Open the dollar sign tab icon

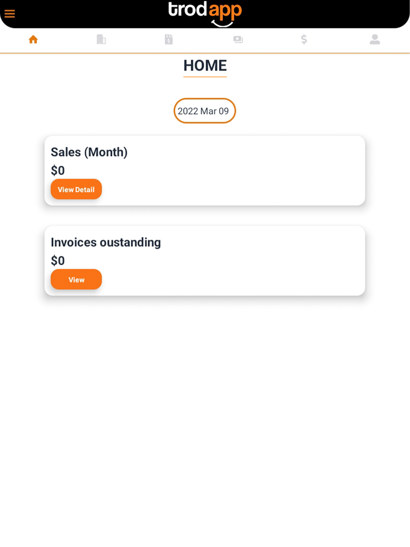(x=304, y=39)
